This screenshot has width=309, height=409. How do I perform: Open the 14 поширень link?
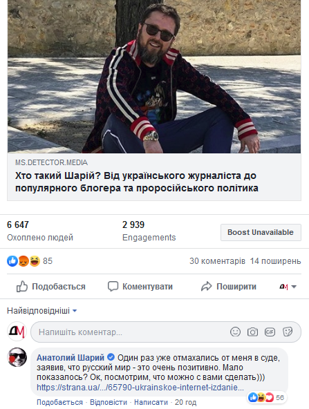click(x=275, y=261)
